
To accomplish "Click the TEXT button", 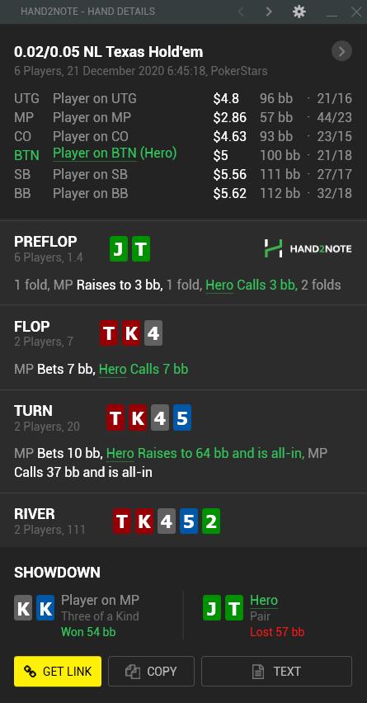I will click(x=276, y=671).
